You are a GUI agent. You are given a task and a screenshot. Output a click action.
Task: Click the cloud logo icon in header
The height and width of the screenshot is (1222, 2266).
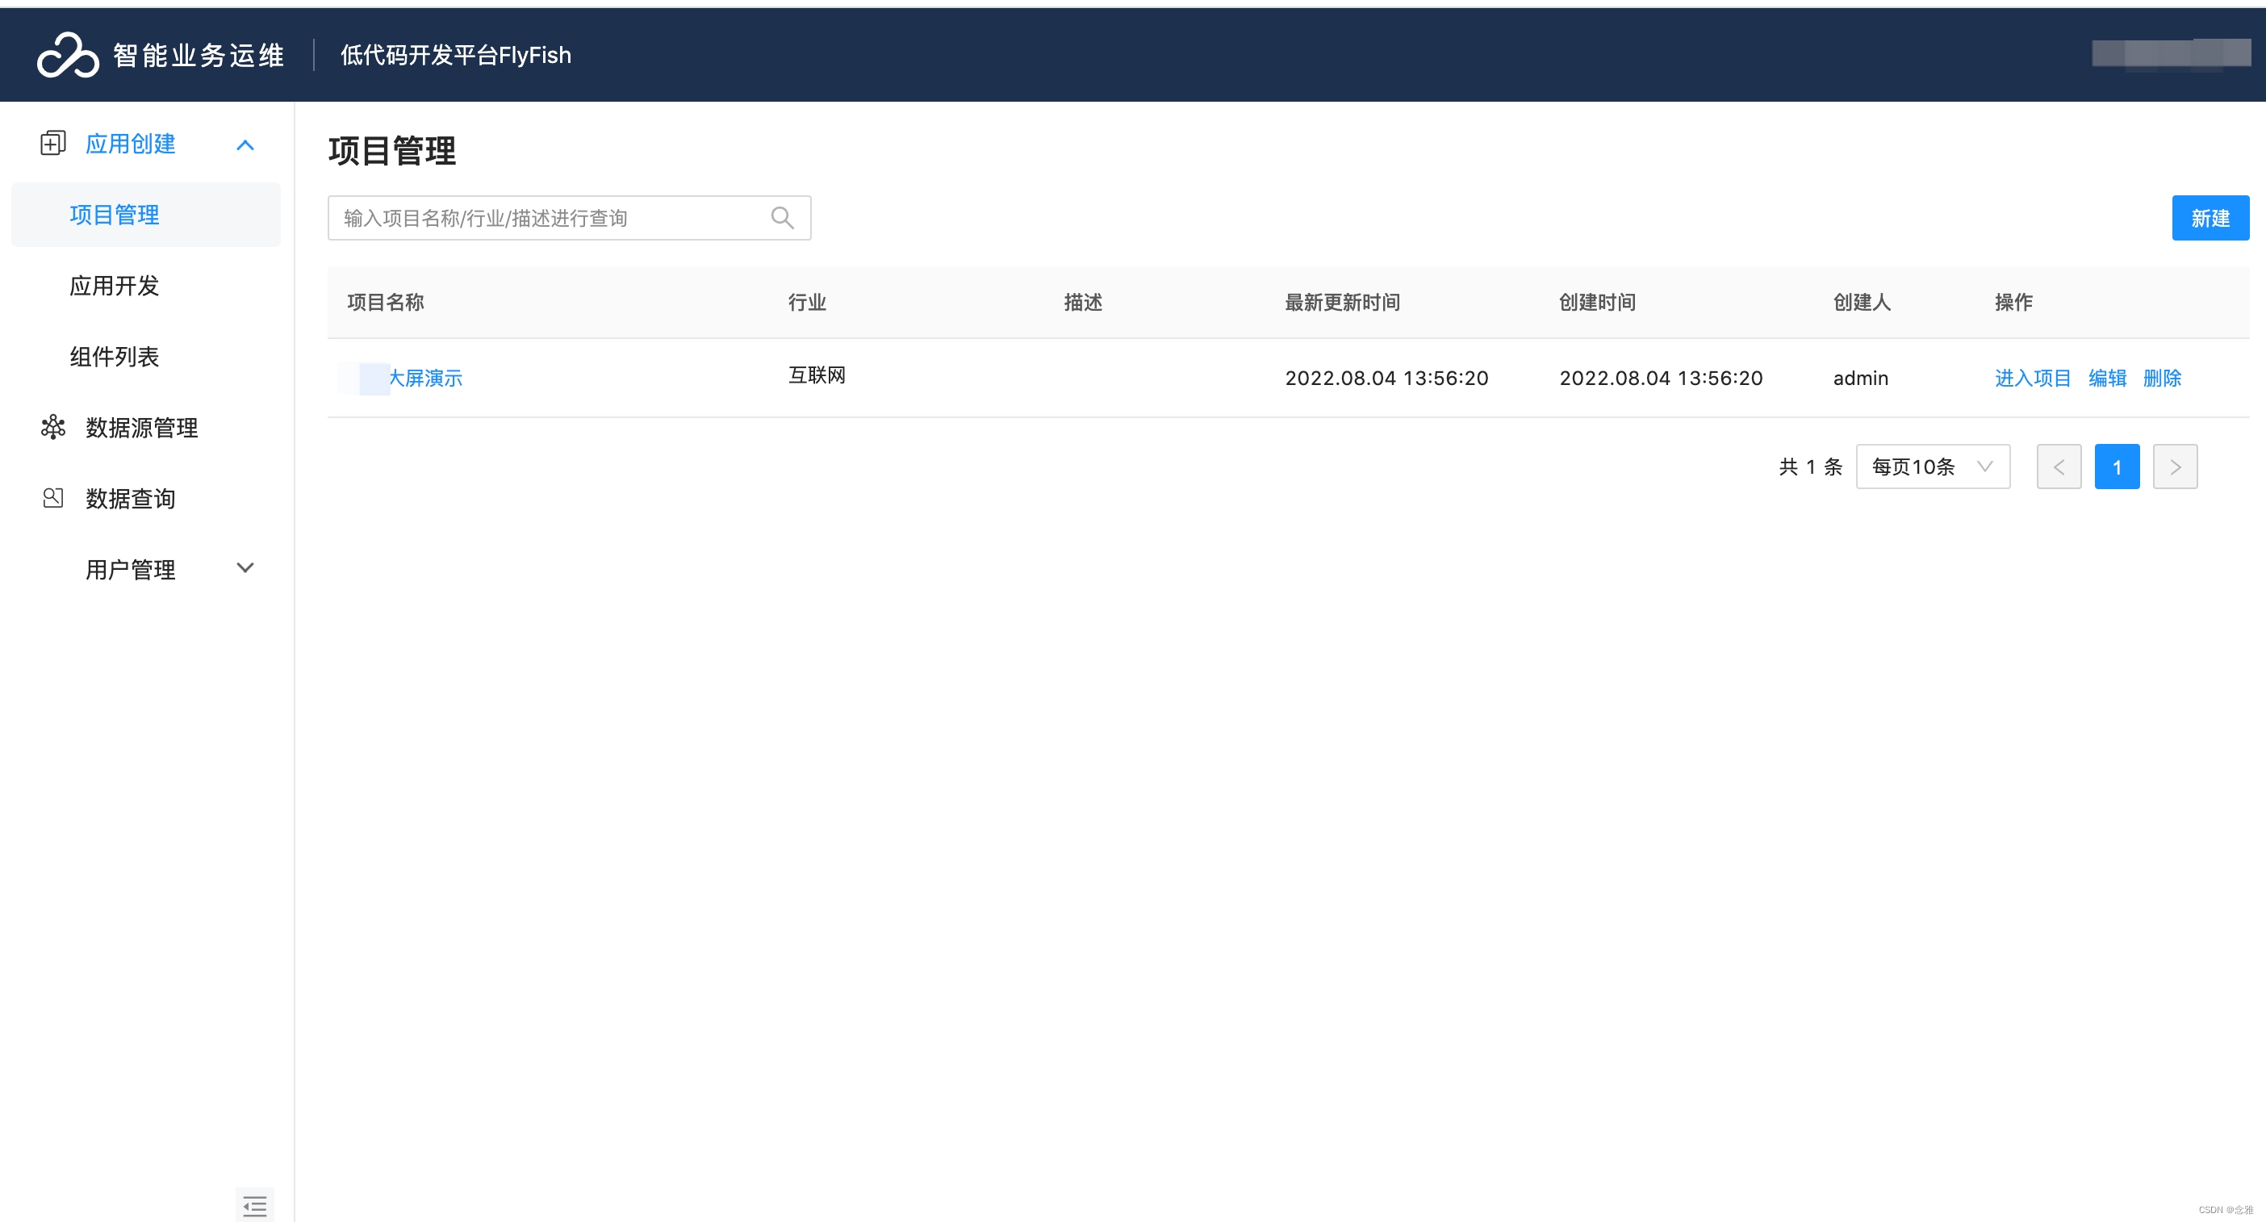69,53
